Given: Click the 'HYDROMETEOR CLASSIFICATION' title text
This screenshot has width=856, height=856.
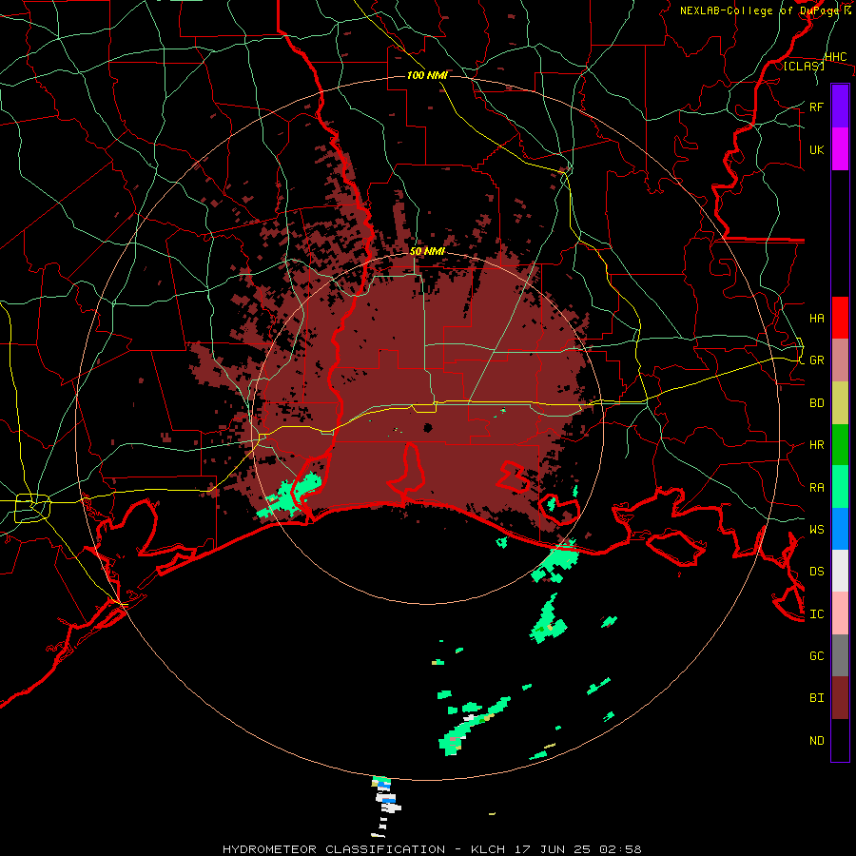Looking at the screenshot, I should click(x=334, y=849).
